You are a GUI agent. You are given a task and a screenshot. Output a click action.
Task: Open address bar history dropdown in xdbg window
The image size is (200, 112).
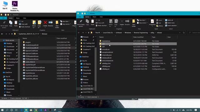[180, 33]
